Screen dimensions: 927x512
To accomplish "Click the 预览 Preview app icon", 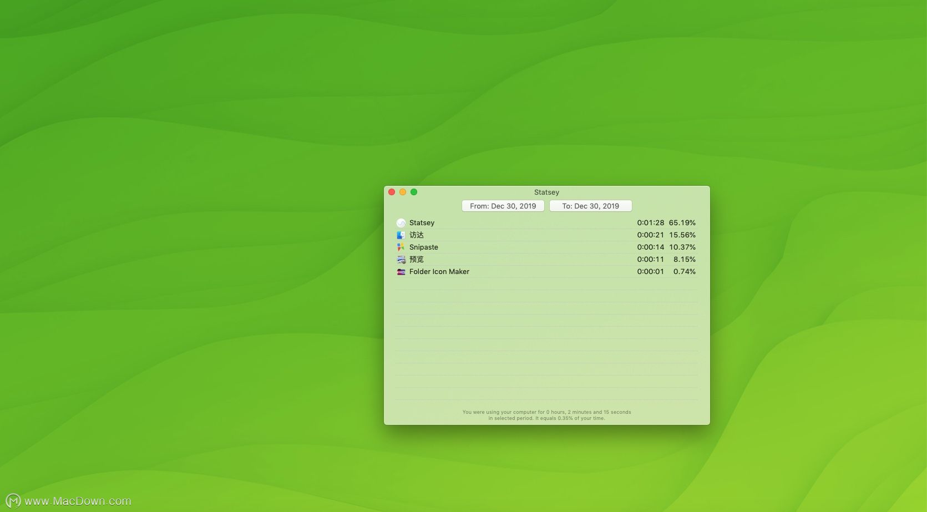I will (x=401, y=260).
